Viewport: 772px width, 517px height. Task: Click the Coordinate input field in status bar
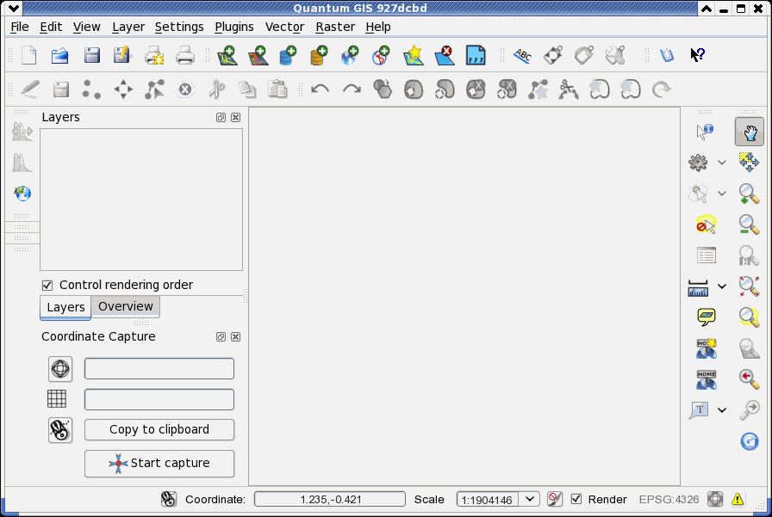coord(330,499)
